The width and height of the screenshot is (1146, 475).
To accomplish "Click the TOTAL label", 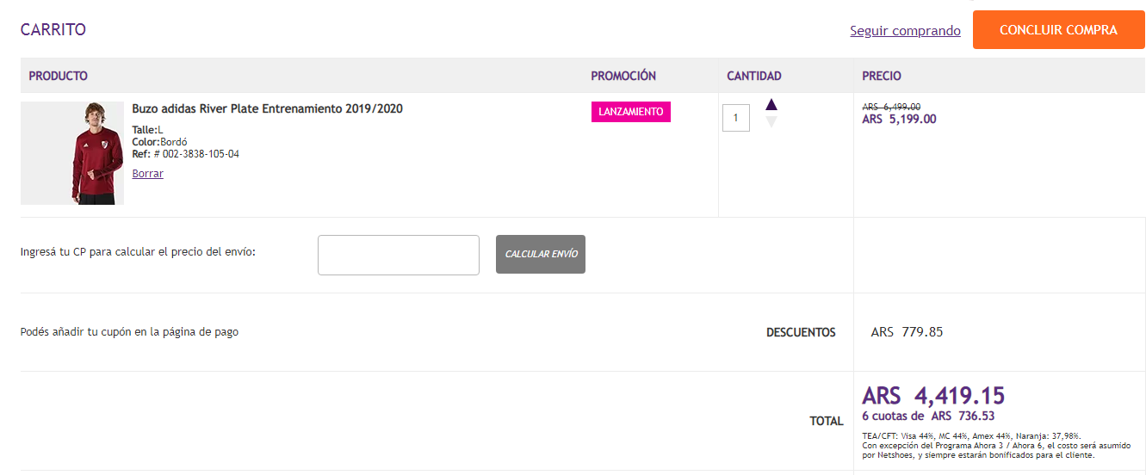I will 827,422.
